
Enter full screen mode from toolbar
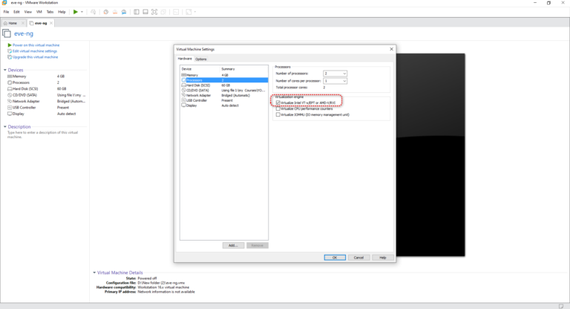coord(154,12)
